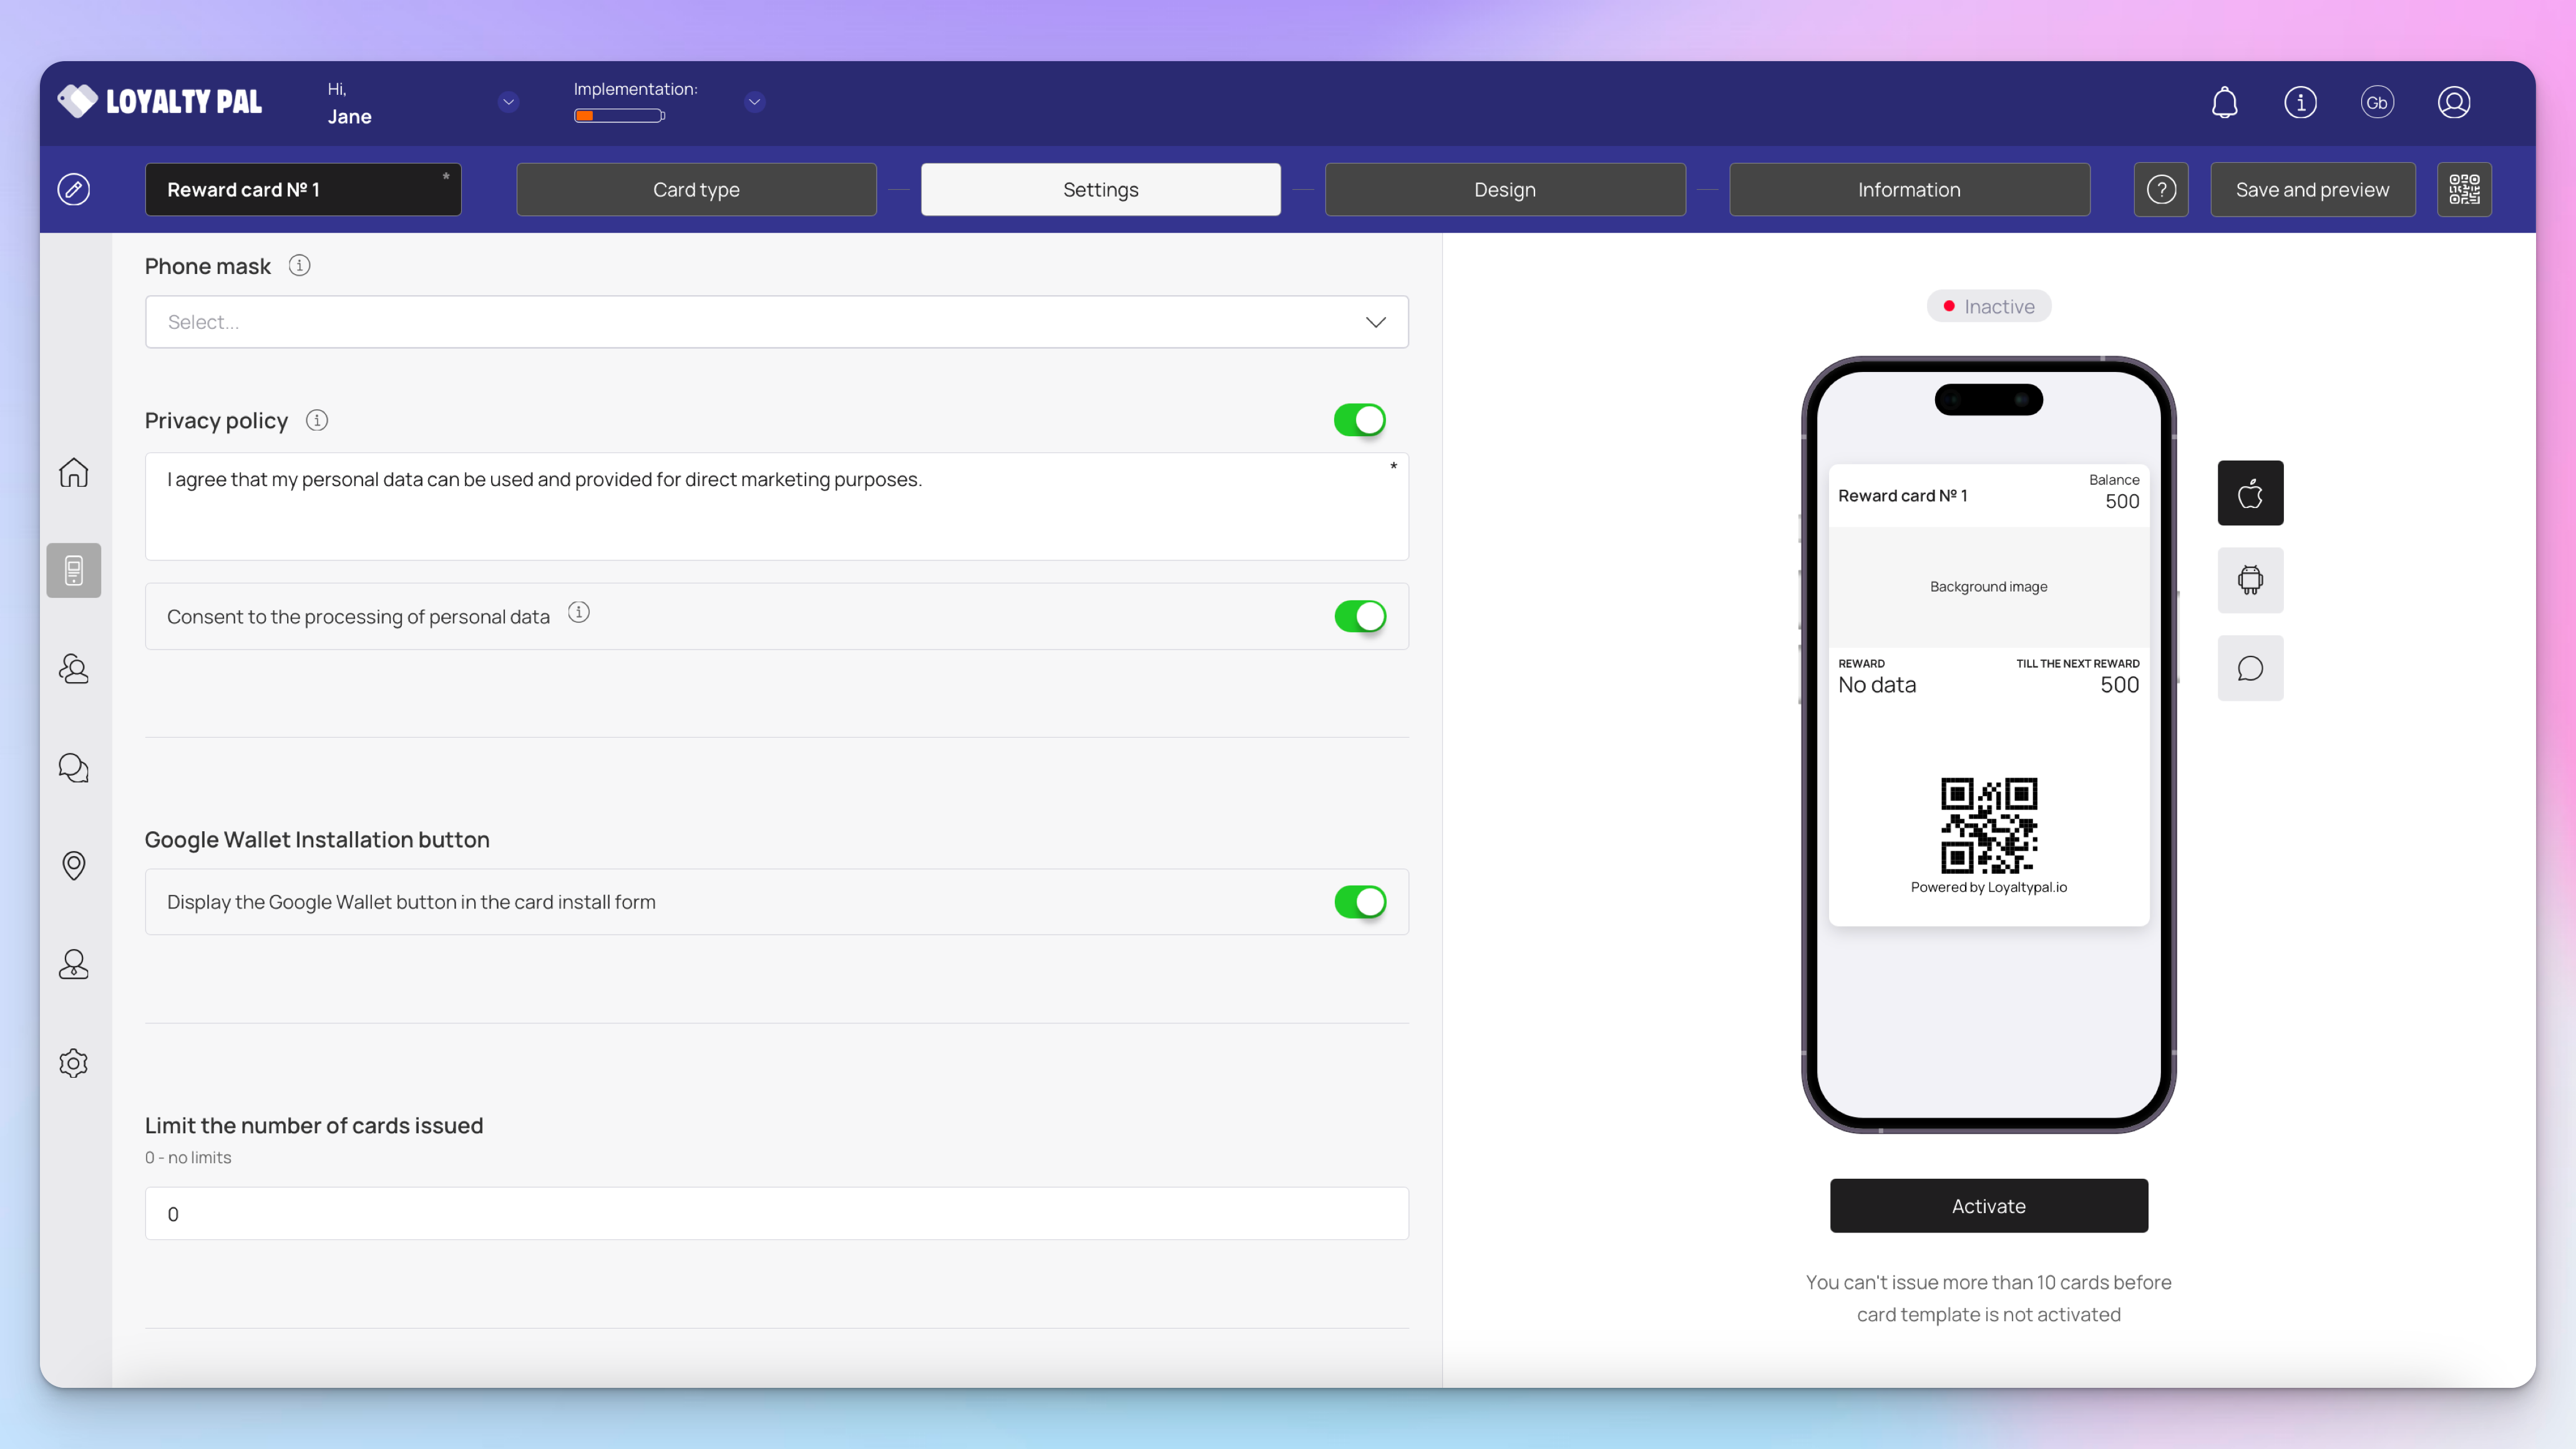The image size is (2576, 1449).
Task: Disable the Privacy policy toggle
Action: point(1359,420)
